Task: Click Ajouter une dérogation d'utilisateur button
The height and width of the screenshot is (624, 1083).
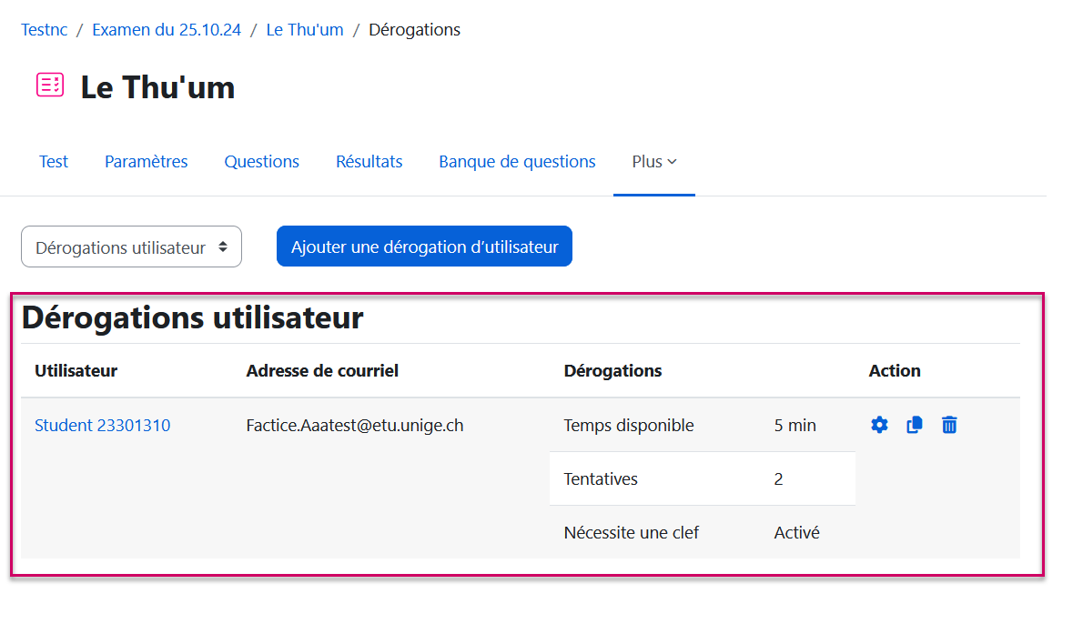Action: click(424, 247)
